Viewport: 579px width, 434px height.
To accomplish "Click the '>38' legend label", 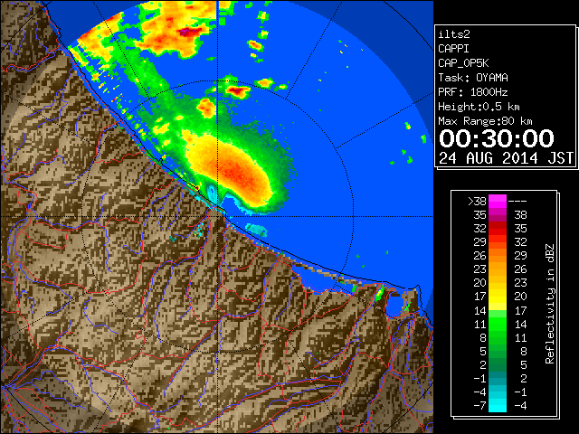I will click(477, 201).
